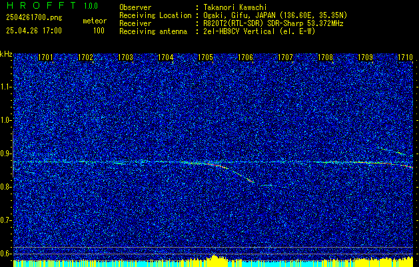419x267 pixels.
Task: Click the kHz axis unit label
Action: pyautogui.click(x=6, y=54)
